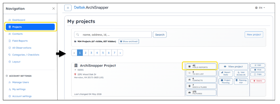
Task: Open the 7 Docs & Plans button
Action: tap(201, 86)
